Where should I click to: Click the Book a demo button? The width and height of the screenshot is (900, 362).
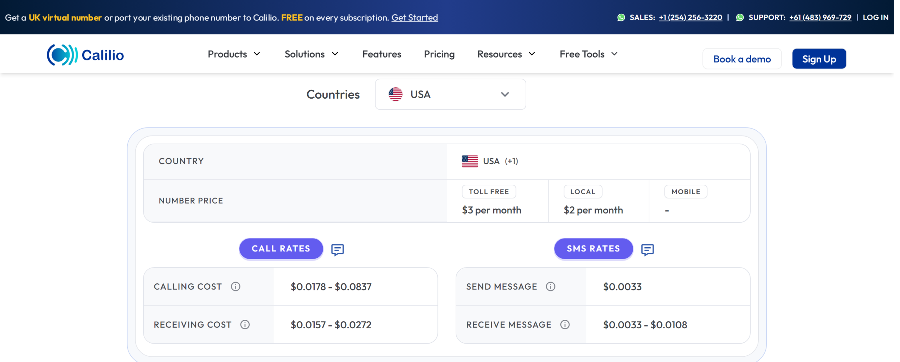point(742,59)
